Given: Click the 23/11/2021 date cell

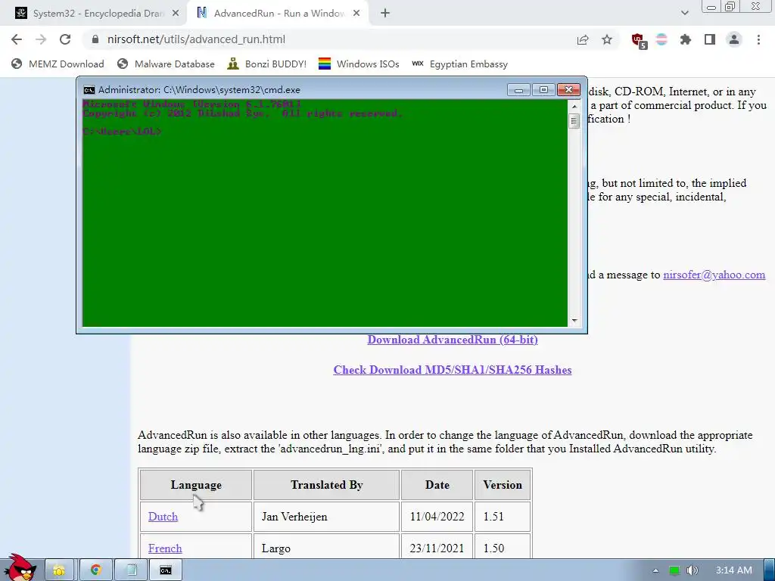Looking at the screenshot, I should 437,546.
